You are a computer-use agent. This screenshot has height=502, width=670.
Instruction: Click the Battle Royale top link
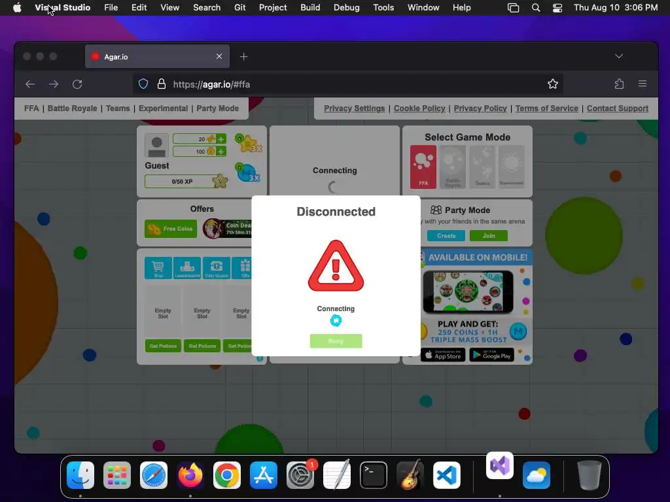point(72,109)
